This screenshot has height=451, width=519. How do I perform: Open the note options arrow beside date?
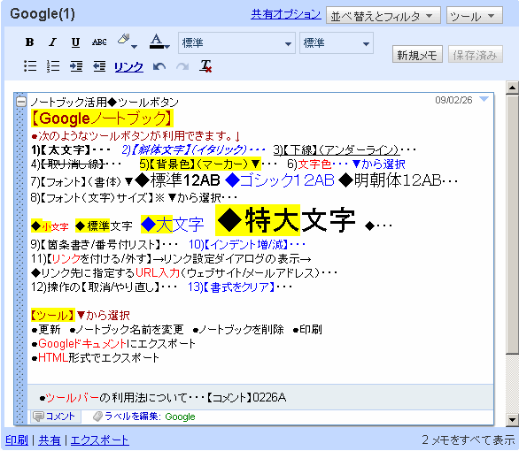pos(484,99)
